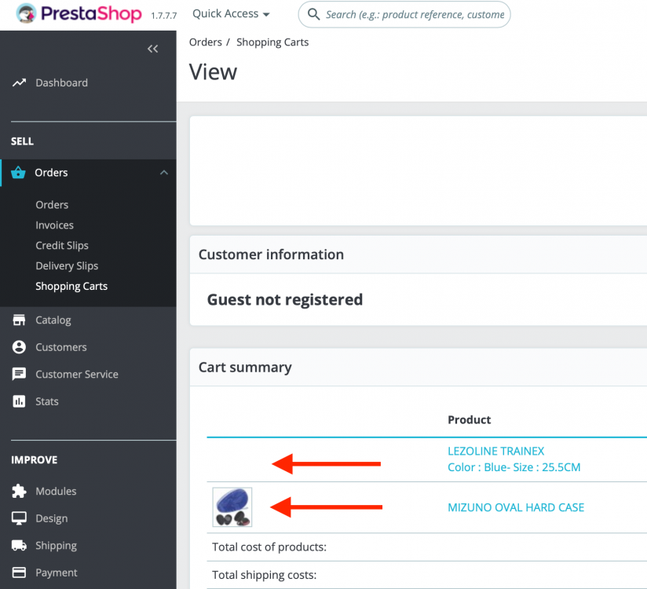Click the Dashboard trend icon
This screenshot has height=589, width=647.
(x=19, y=82)
